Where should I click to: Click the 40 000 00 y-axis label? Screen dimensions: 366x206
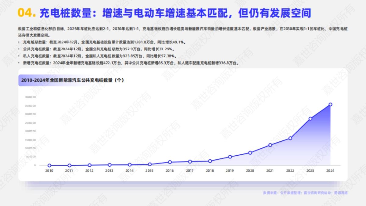point(31,96)
